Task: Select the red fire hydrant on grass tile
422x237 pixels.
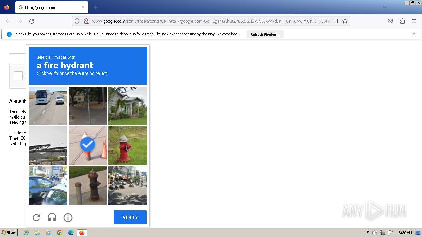Action: pos(128,145)
